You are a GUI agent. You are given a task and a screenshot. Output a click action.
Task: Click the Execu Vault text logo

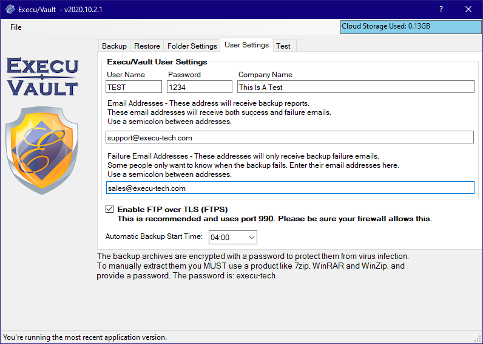(x=42, y=77)
